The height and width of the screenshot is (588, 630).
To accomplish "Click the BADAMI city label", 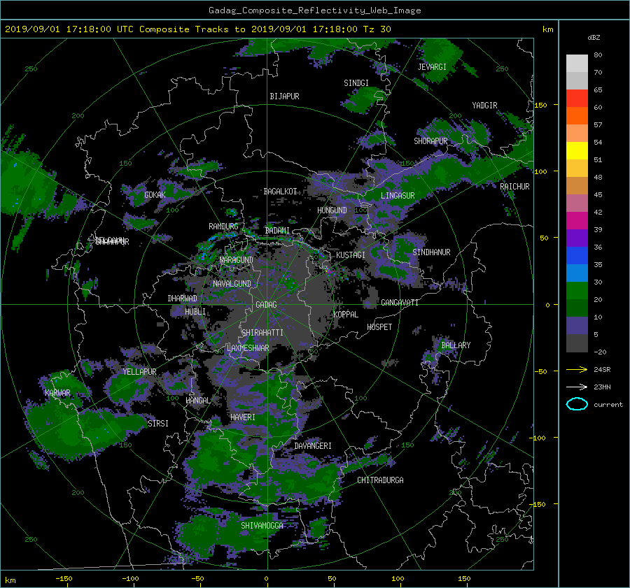I will point(277,231).
